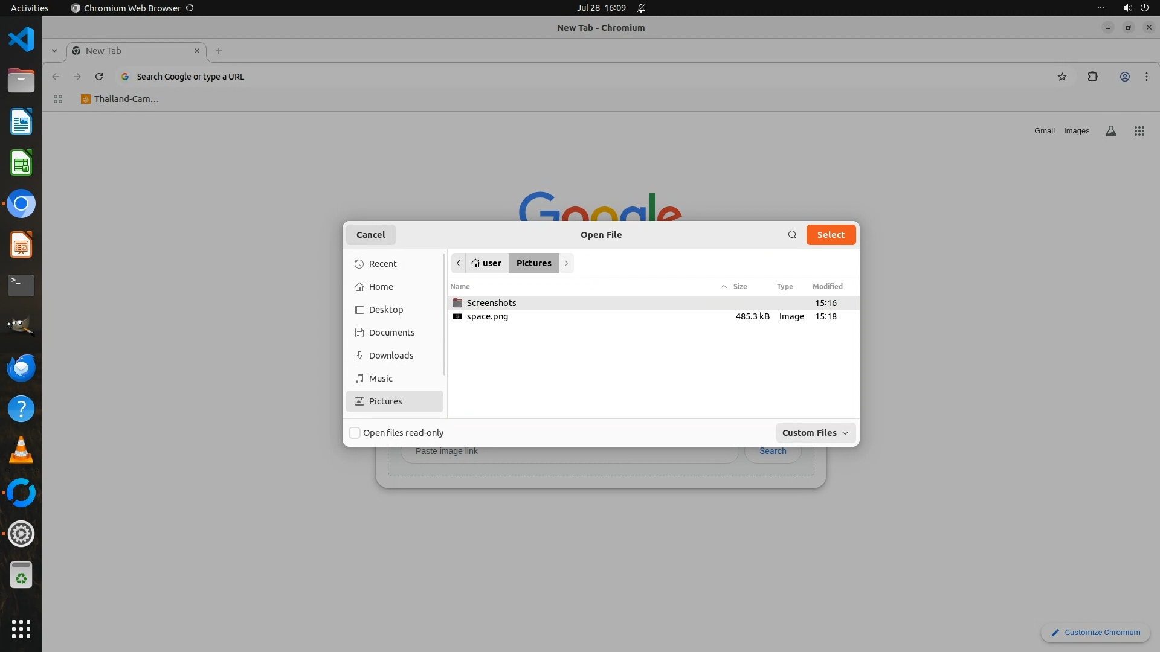The height and width of the screenshot is (652, 1160).
Task: Cancel the Open File dialog
Action: pyautogui.click(x=370, y=235)
